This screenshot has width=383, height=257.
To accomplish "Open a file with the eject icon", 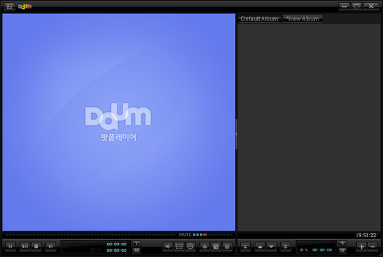I will [205, 246].
